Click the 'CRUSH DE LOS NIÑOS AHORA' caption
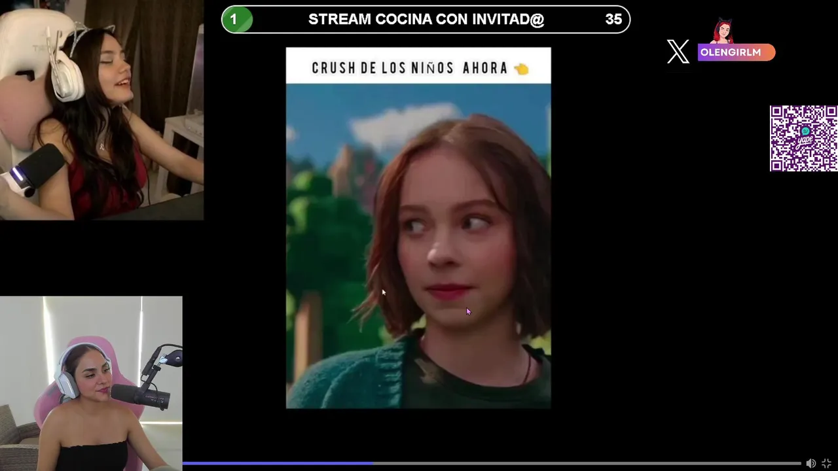838x471 pixels. [x=410, y=68]
